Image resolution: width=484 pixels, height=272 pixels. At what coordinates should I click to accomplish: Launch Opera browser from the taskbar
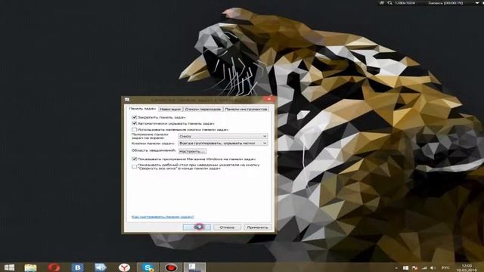point(54,267)
